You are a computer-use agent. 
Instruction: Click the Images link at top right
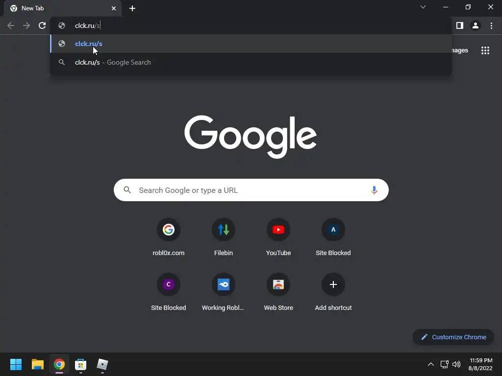coord(460,50)
